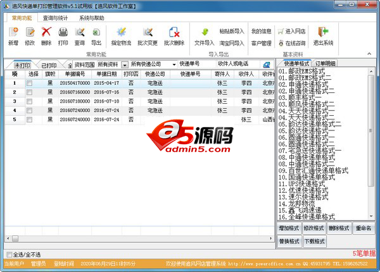380x272 pixels.
Task: Expand the 所有资料 range dropdown
Action: (x=125, y=65)
